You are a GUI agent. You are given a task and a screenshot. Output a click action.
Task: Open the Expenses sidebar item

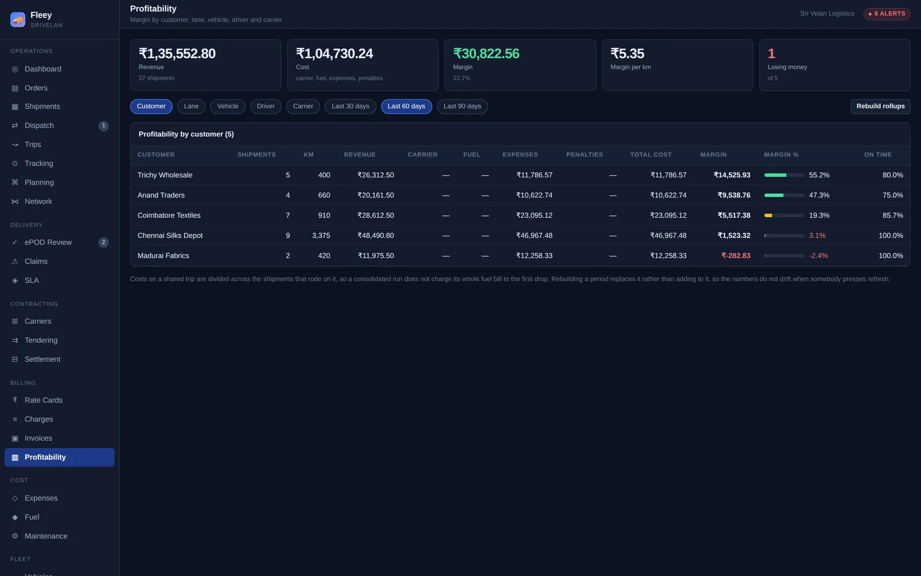59,498
